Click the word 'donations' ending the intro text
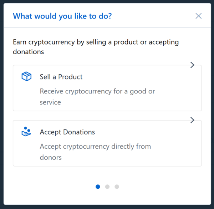The width and height of the screenshot is (214, 209). [x=29, y=52]
